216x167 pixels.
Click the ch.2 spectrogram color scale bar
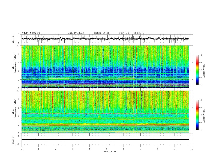click(197, 115)
